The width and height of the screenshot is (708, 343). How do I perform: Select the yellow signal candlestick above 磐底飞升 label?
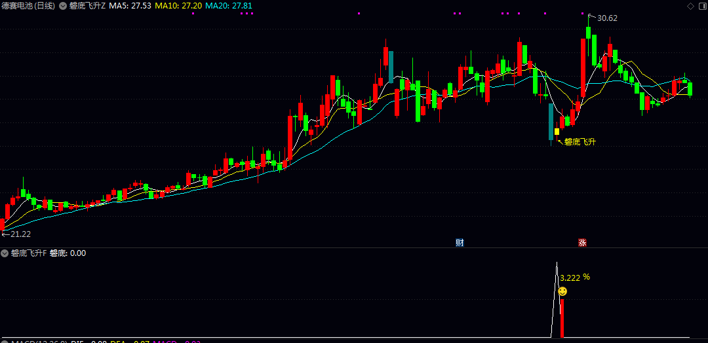[x=557, y=132]
